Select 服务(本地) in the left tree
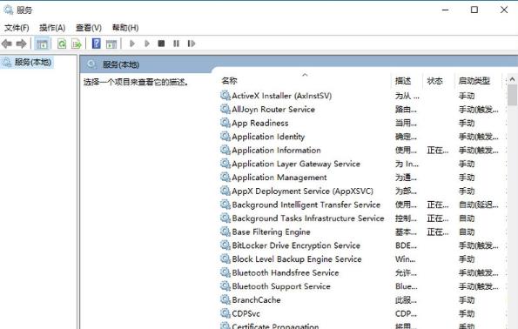This screenshot has width=518, height=329. point(32,62)
